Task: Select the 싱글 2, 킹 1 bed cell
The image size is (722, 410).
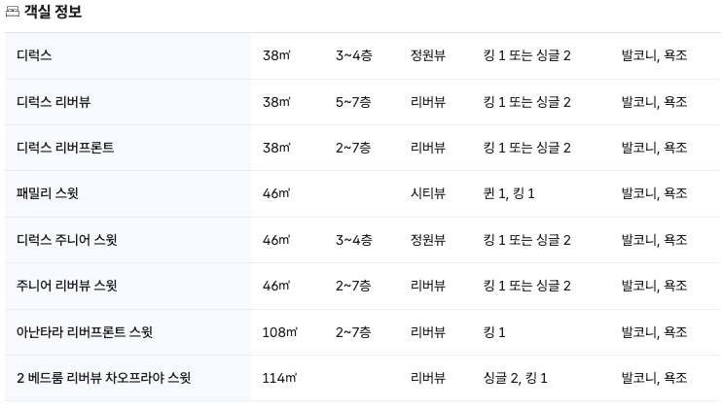Action: point(515,378)
